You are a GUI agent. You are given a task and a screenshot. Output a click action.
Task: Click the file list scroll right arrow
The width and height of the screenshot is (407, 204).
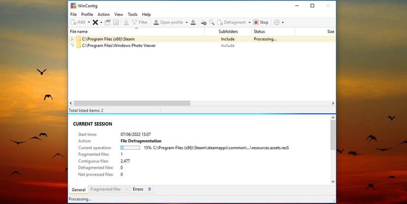tap(333, 103)
